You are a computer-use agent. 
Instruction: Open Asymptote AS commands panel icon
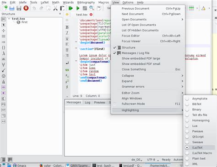pyautogui.click(x=4, y=121)
